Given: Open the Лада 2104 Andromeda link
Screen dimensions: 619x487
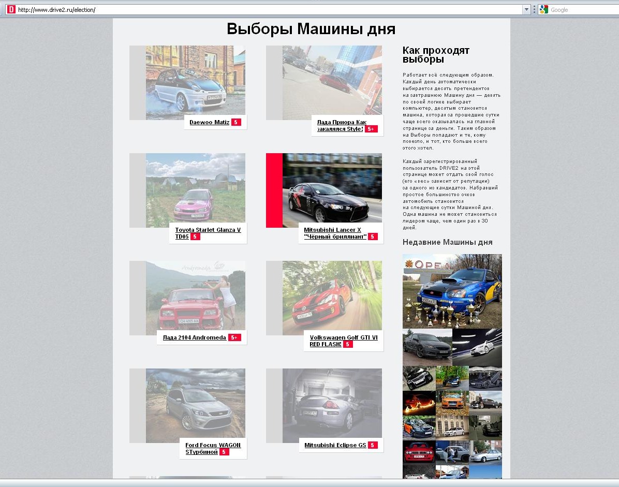Looking at the screenshot, I should pyautogui.click(x=194, y=337).
